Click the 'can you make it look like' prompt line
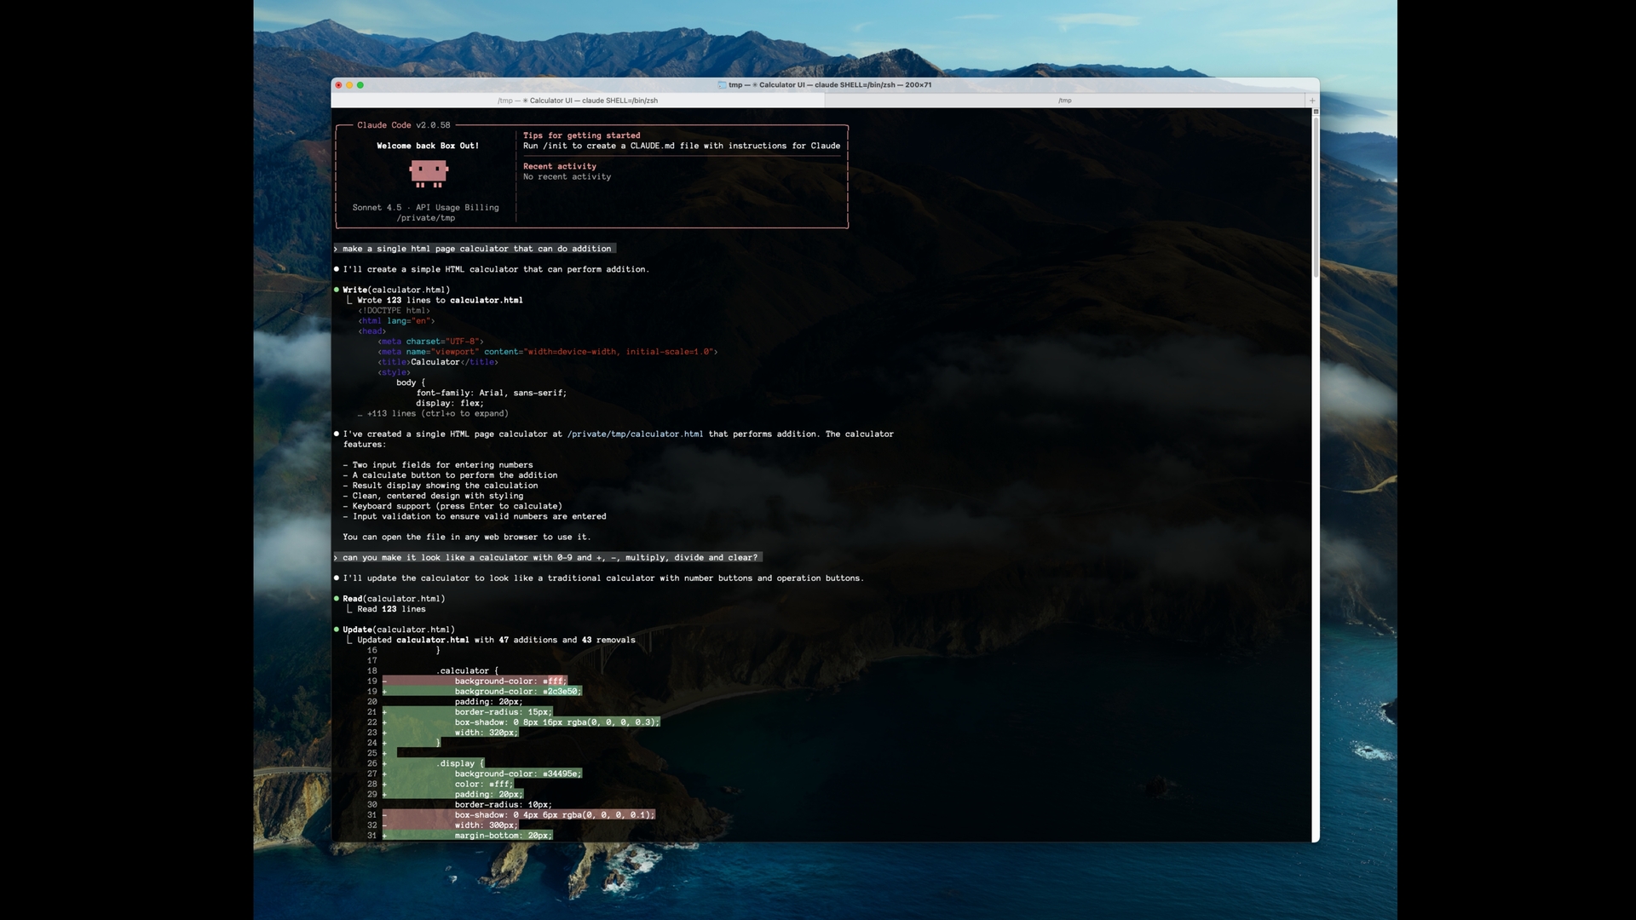The width and height of the screenshot is (1636, 920). coord(549,558)
